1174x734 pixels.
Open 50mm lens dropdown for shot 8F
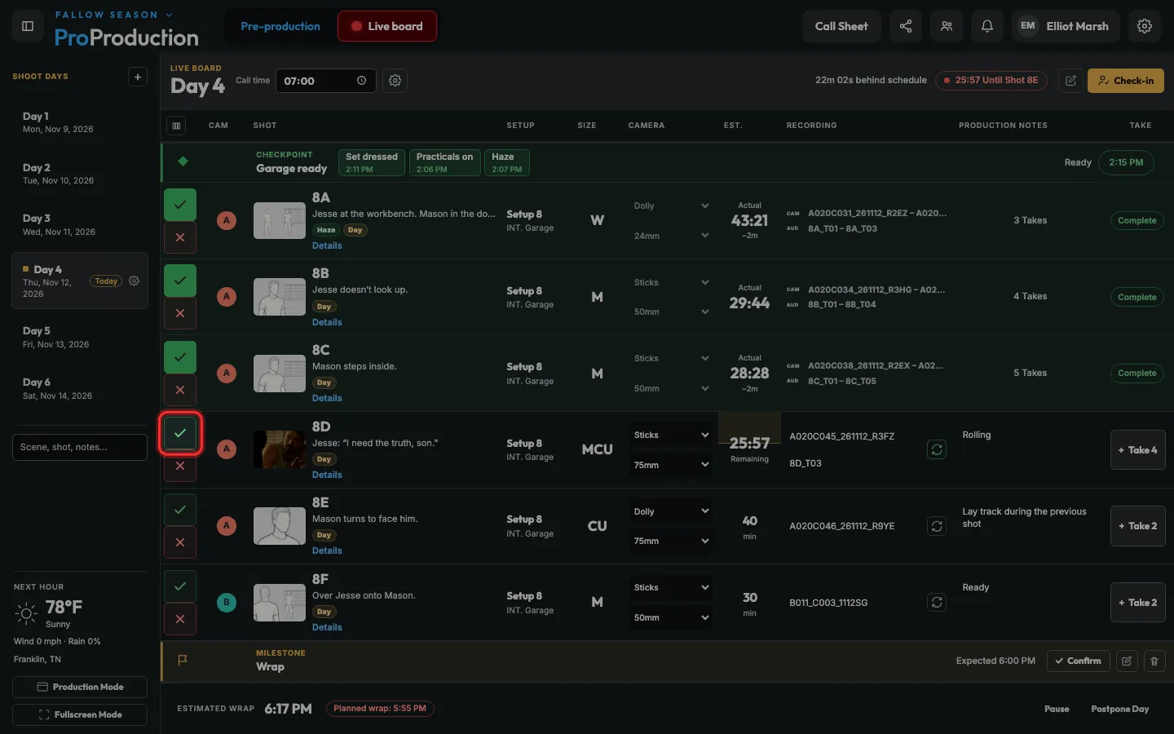[670, 618]
